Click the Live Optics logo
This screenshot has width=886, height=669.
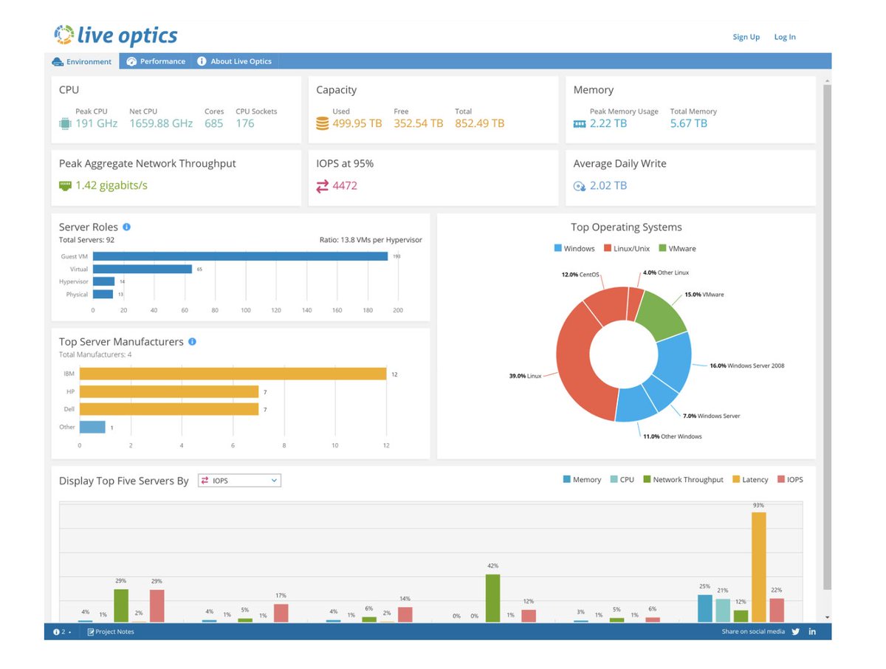116,35
